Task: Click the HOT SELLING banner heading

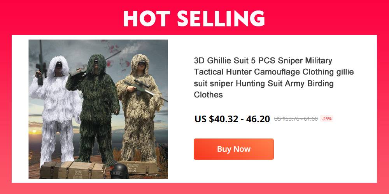Action: 194,19
